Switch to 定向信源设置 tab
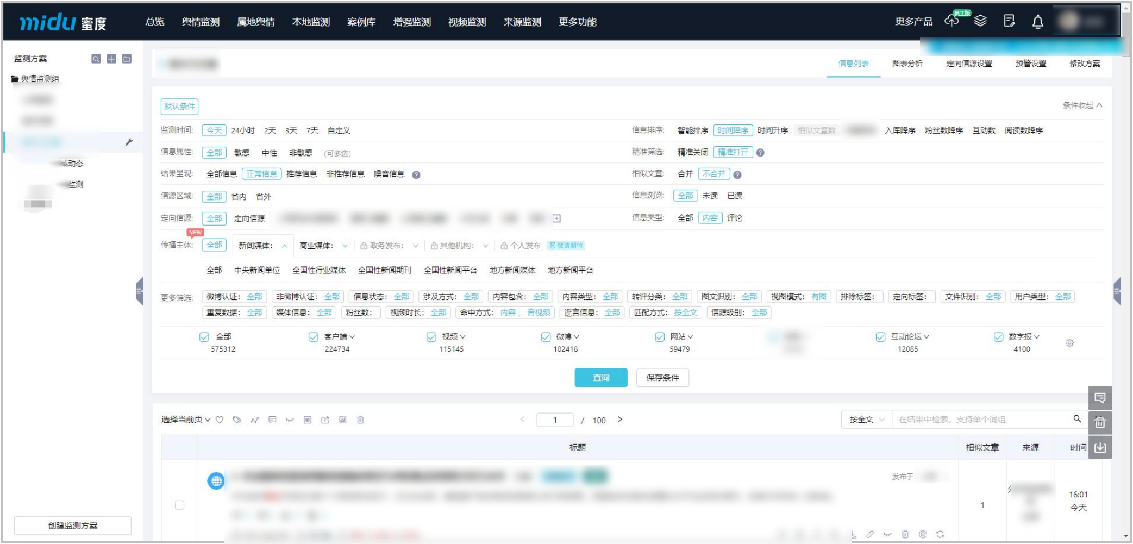The width and height of the screenshot is (1133, 544). tap(969, 64)
